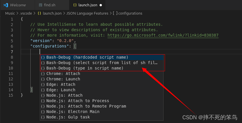
Task: Click the VS Code logo on Welcome tab
Action: coord(6,5)
